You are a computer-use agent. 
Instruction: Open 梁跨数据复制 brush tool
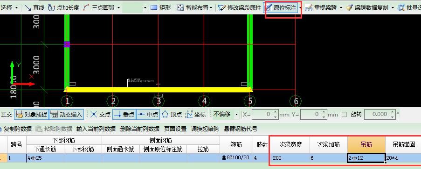tap(367, 7)
